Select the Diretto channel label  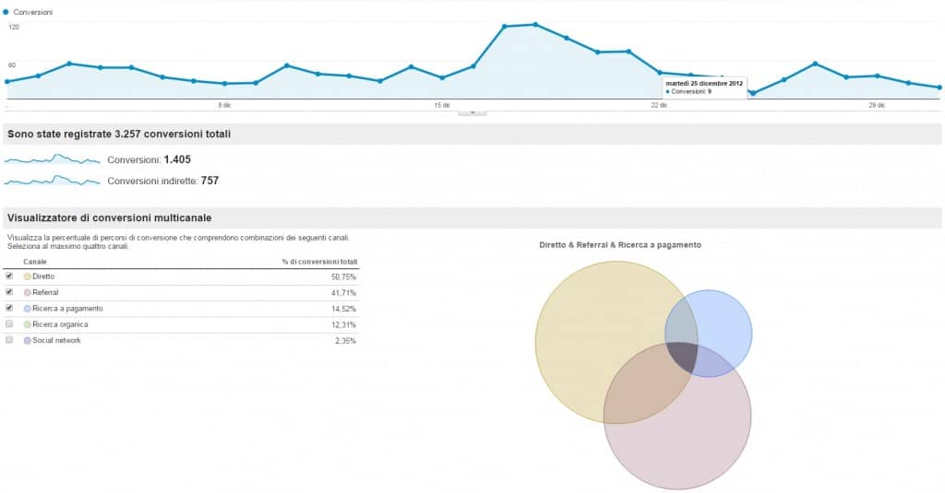[x=43, y=276]
